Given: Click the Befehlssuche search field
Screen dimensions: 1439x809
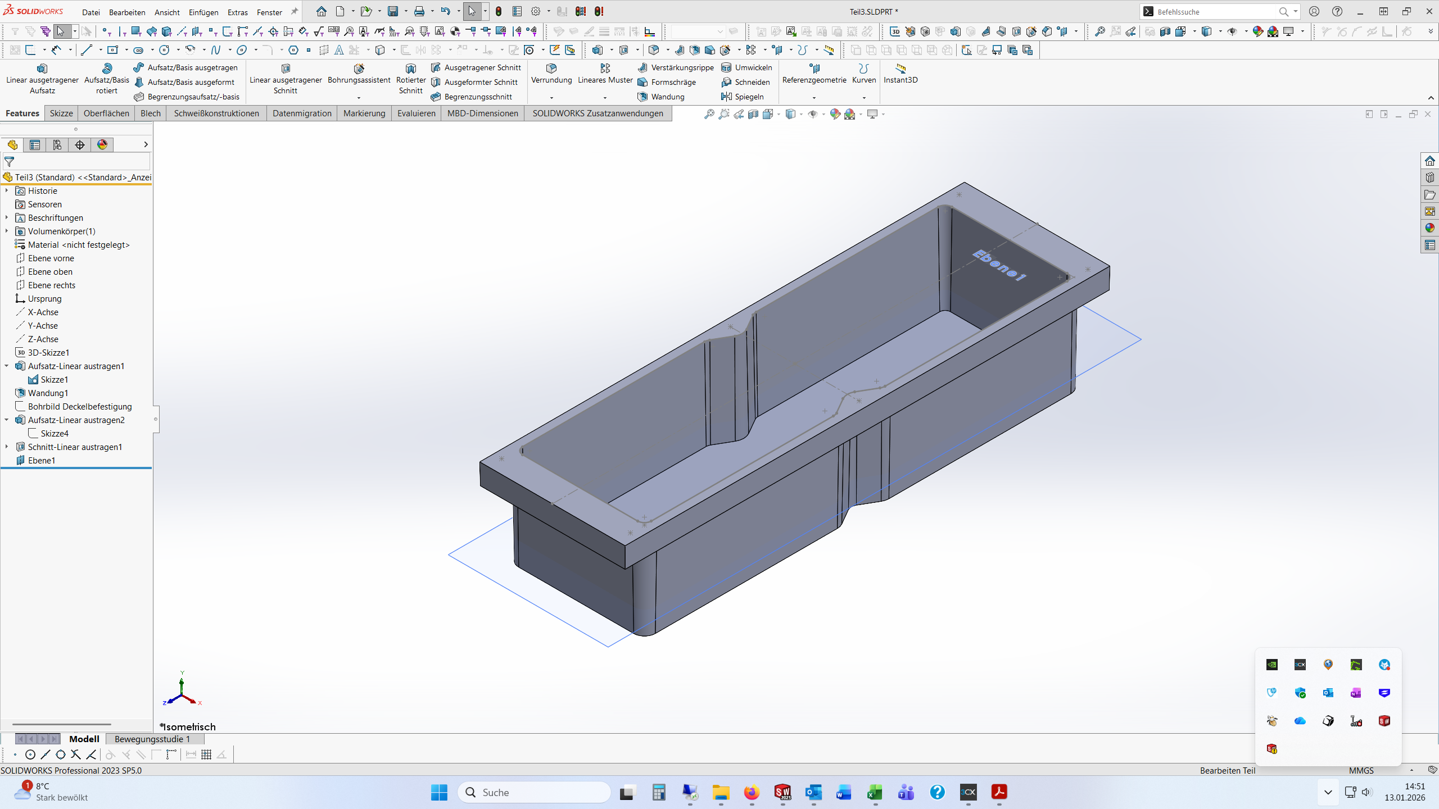Looking at the screenshot, I should point(1214,11).
